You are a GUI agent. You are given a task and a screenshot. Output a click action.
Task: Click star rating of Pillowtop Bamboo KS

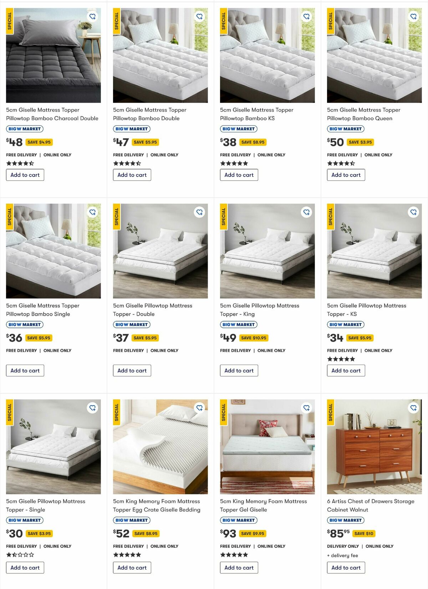(x=234, y=163)
